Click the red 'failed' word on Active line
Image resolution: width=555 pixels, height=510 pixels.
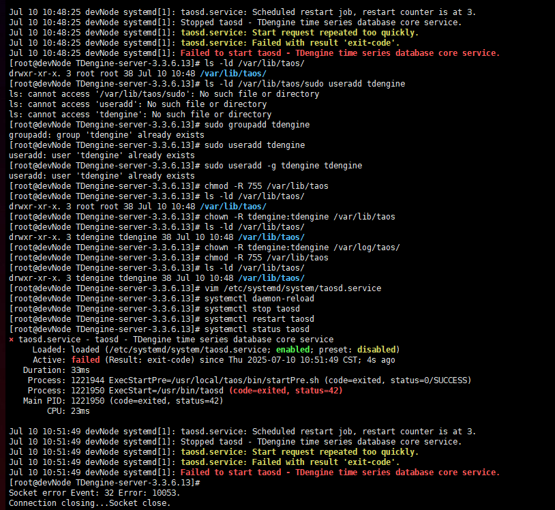tap(85, 360)
